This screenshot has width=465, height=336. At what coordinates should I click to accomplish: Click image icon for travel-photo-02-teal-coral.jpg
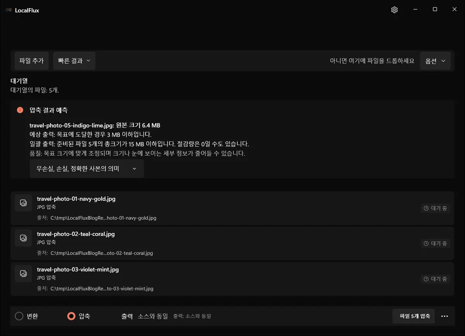pyautogui.click(x=23, y=238)
